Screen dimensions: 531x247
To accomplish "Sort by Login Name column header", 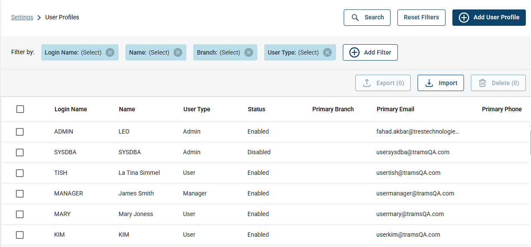I will click(x=71, y=109).
